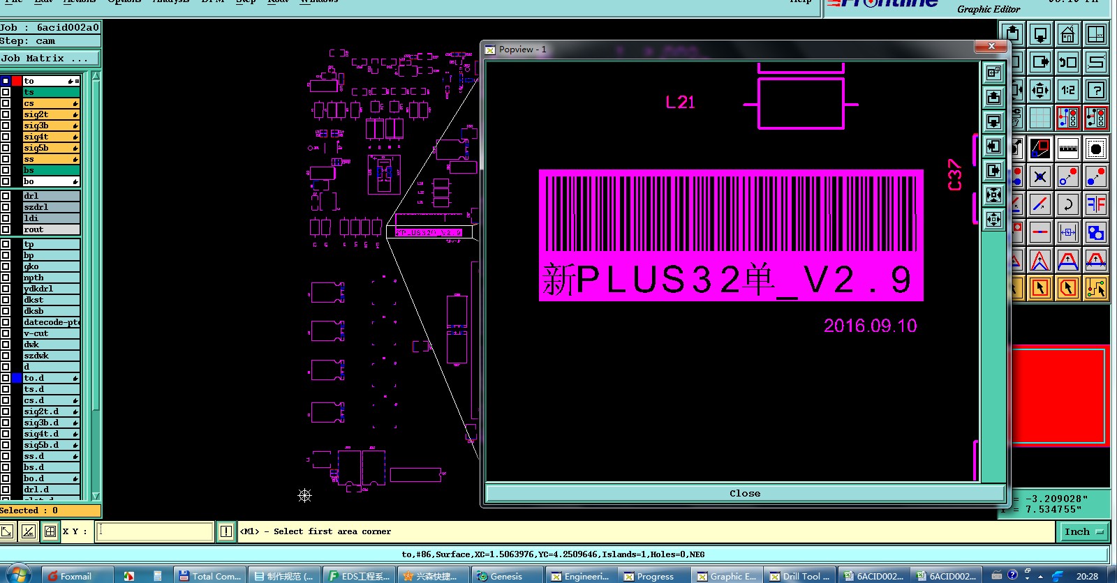Click the layer list scroll down arrow
The width and height of the screenshot is (1117, 583).
pyautogui.click(x=96, y=496)
